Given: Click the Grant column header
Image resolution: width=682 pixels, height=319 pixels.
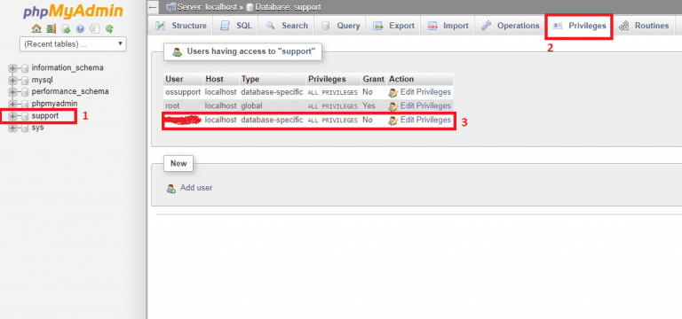Looking at the screenshot, I should [x=374, y=79].
